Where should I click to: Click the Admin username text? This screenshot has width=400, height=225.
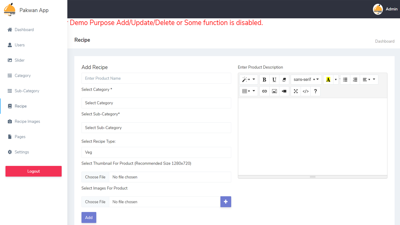pos(392,9)
